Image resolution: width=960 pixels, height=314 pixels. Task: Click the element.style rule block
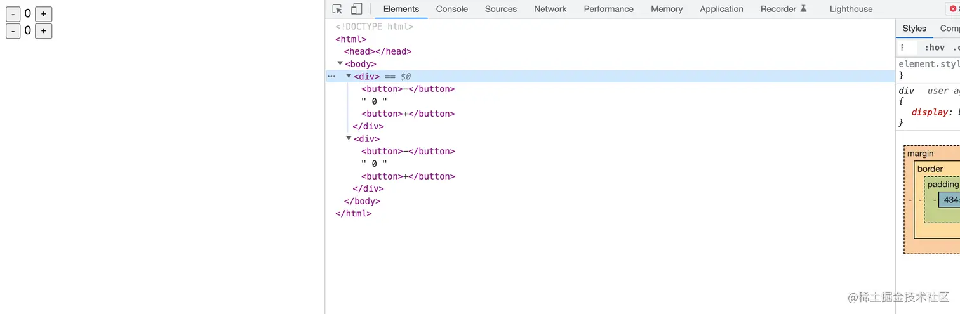[929, 70]
